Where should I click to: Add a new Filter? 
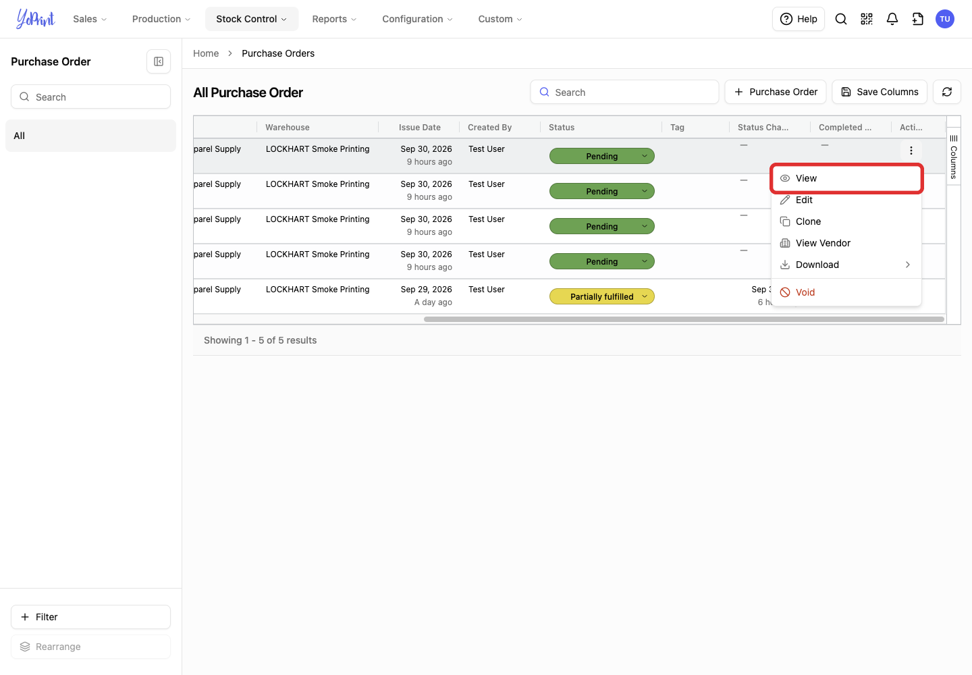[90, 617]
